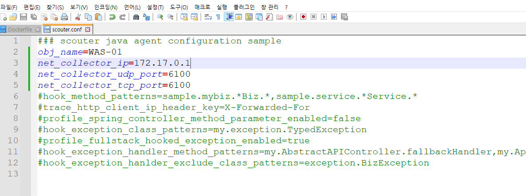Close the scouter.conf tab
This screenshot has height=196, width=526.
click(87, 29)
